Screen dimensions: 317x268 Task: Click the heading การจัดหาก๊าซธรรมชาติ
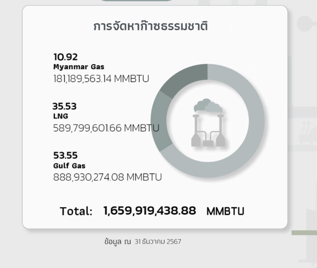[x=151, y=26]
